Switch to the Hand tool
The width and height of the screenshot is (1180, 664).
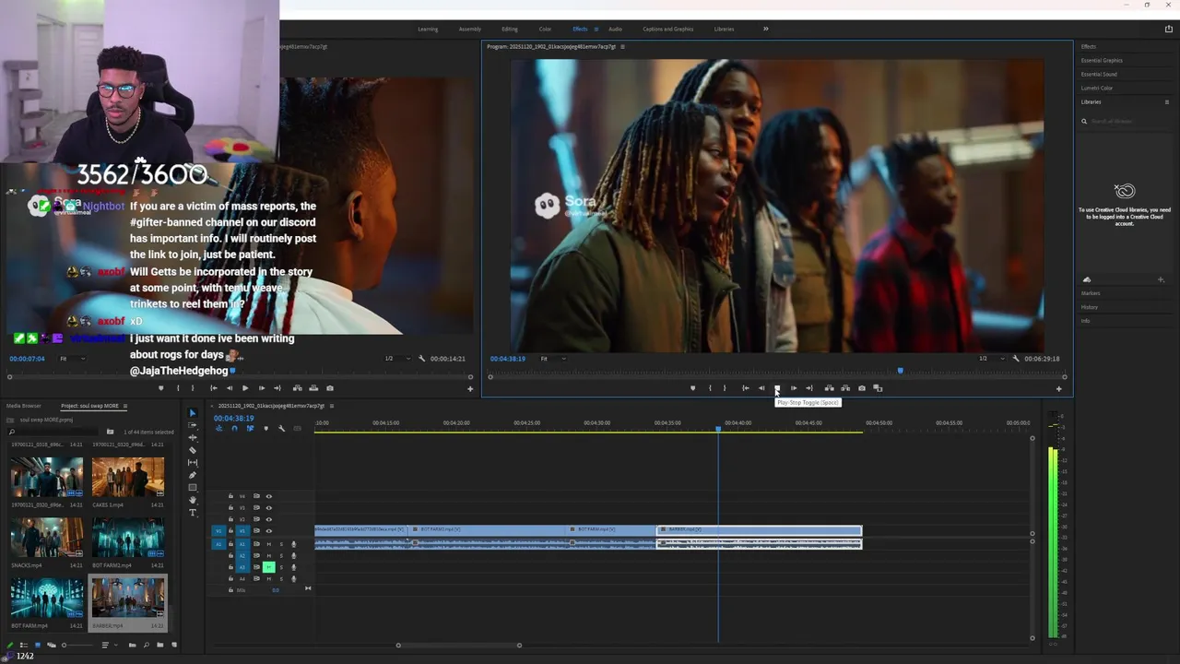[193, 500]
